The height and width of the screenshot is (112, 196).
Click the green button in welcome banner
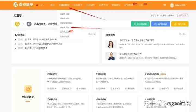click(140, 24)
